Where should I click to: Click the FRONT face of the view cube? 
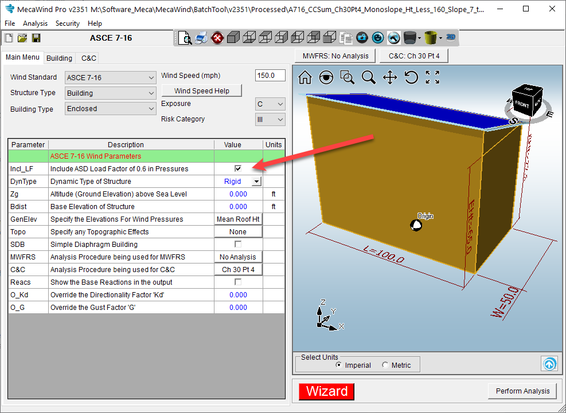click(522, 105)
